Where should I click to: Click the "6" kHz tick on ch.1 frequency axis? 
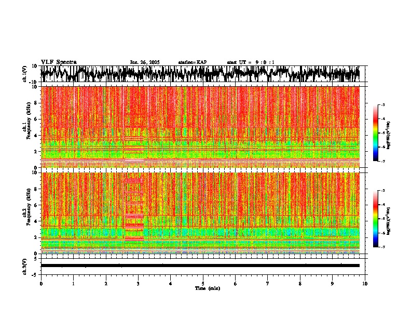click(36, 120)
